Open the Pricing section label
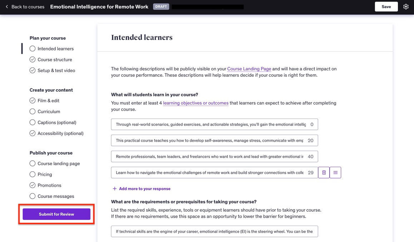 pos(45,174)
